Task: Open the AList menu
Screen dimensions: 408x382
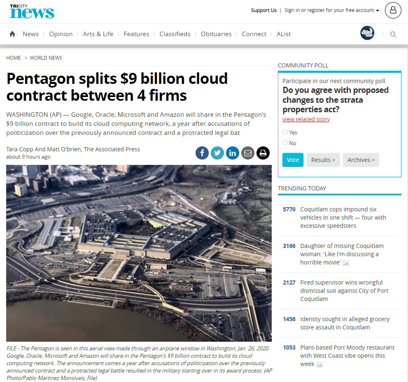Action: 284,34
